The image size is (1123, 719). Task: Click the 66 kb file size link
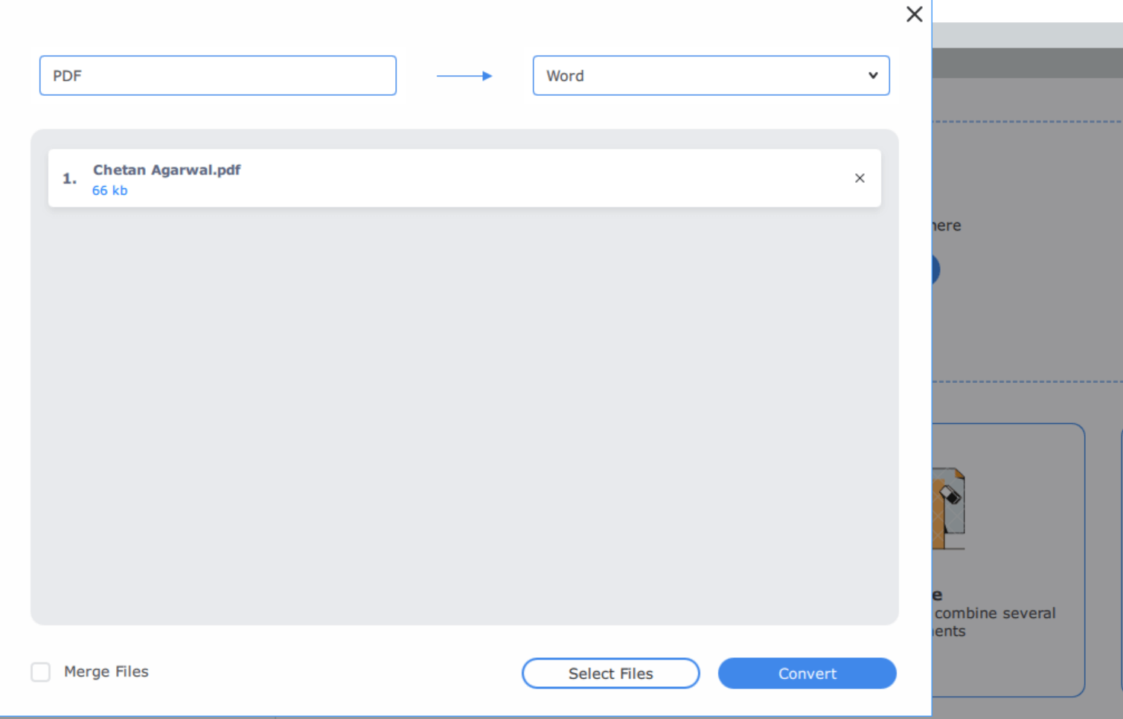click(x=109, y=190)
